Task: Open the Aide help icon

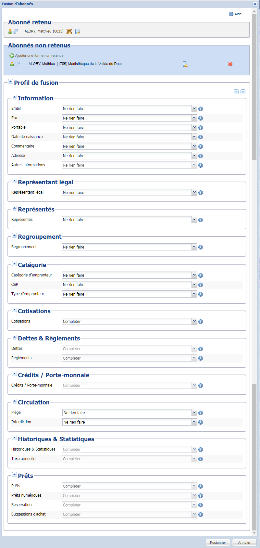Action: click(x=231, y=14)
